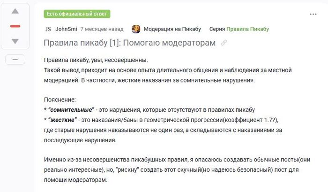Click the red rating dash indicator

click(x=15, y=26)
